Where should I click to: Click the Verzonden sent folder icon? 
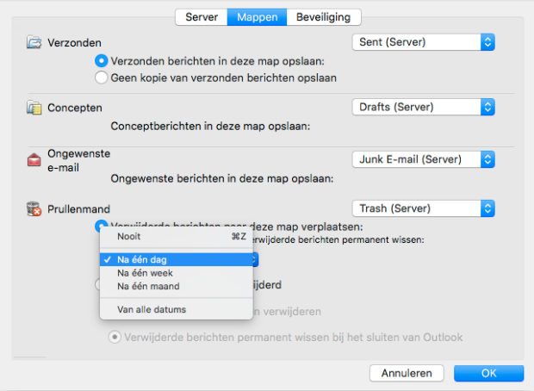pyautogui.click(x=34, y=41)
